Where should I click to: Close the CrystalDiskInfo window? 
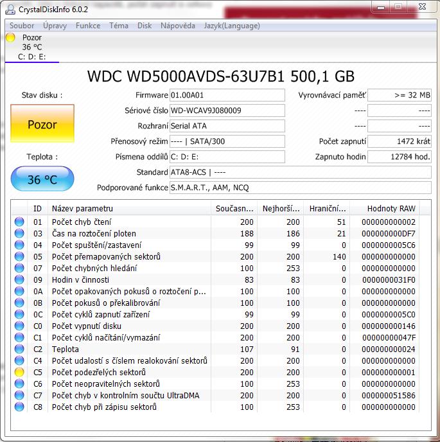coord(422,7)
